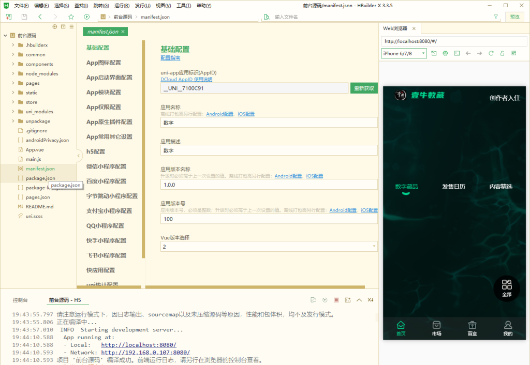Clear the console output with X↓ icon
530x365 pixels.
pos(371,300)
